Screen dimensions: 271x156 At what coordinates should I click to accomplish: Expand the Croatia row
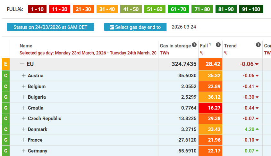(23, 108)
